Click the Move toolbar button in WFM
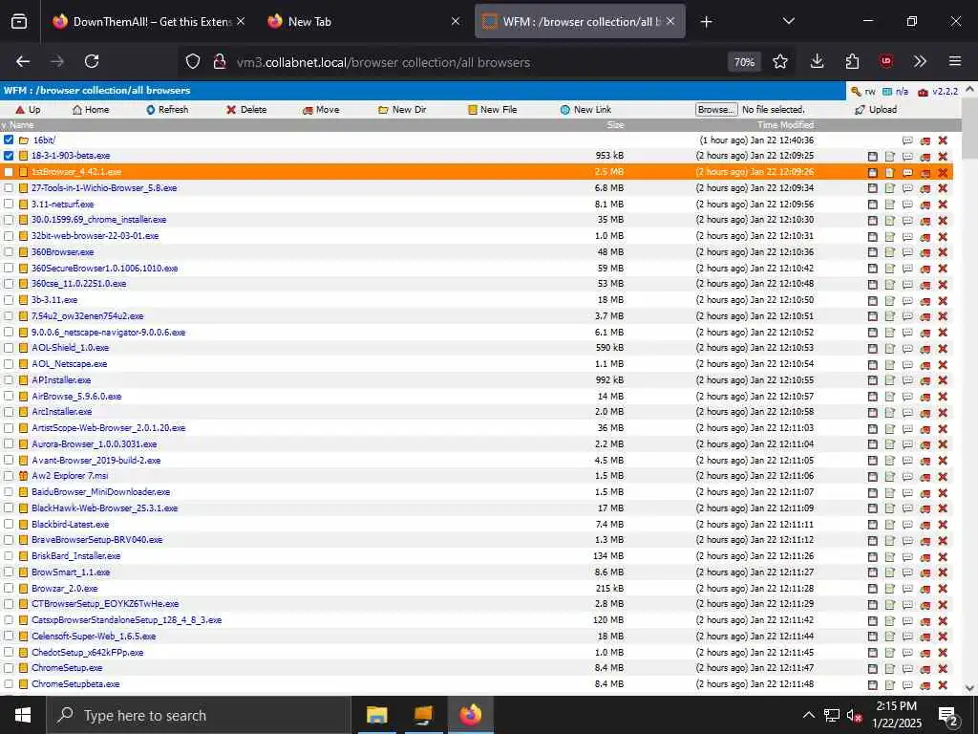 (321, 110)
